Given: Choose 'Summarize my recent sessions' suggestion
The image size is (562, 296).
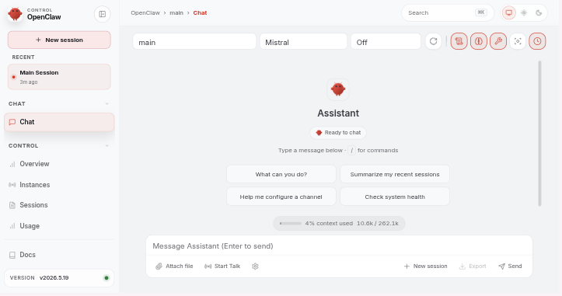Looking at the screenshot, I should [x=395, y=174].
